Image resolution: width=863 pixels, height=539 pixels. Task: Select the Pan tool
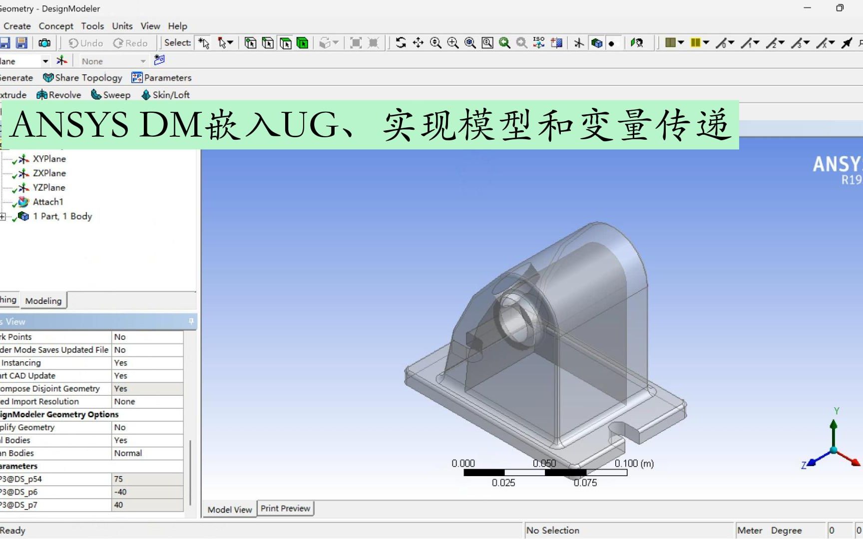point(419,43)
